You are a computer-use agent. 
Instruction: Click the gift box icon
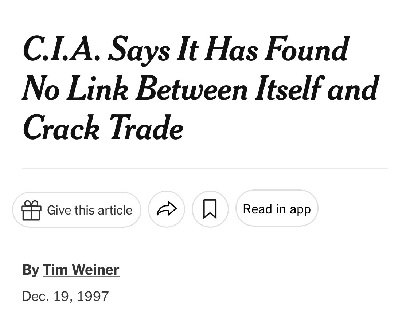click(x=31, y=211)
